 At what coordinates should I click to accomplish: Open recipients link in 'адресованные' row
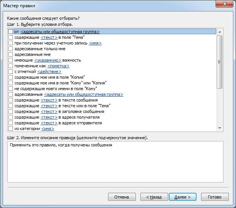(x=83, y=94)
